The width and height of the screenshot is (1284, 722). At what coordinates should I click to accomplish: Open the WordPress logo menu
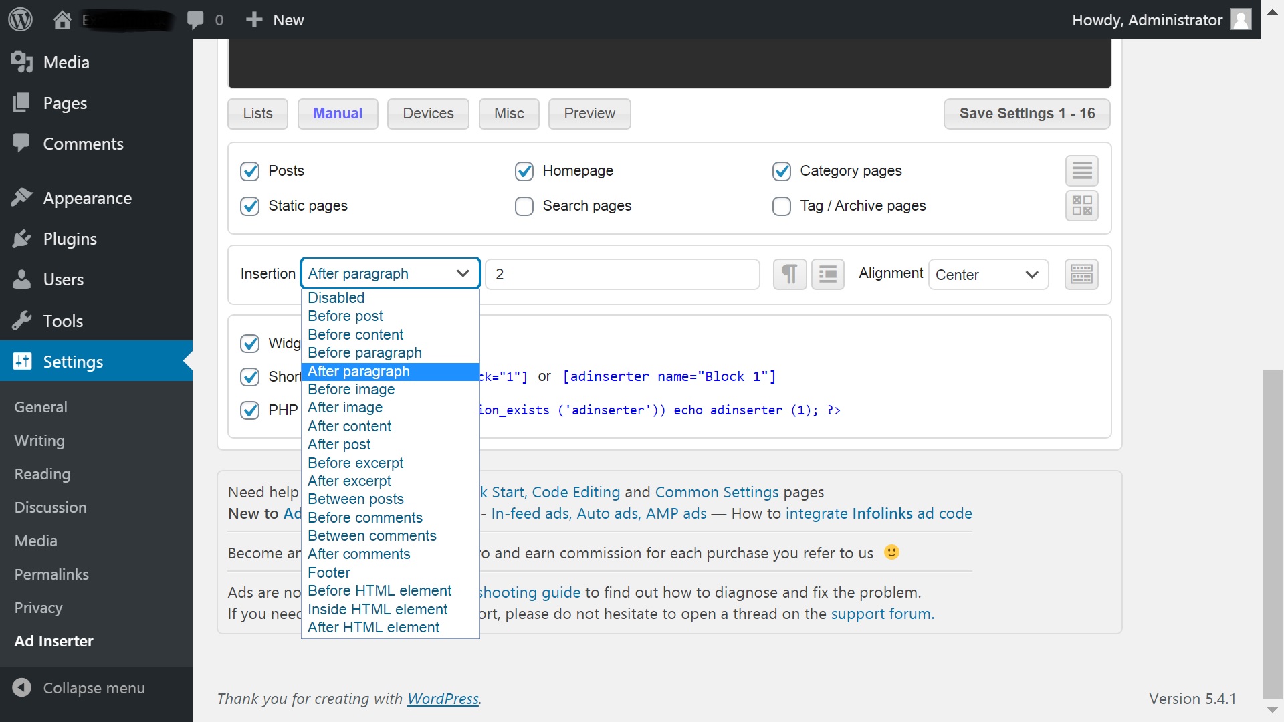(20, 20)
